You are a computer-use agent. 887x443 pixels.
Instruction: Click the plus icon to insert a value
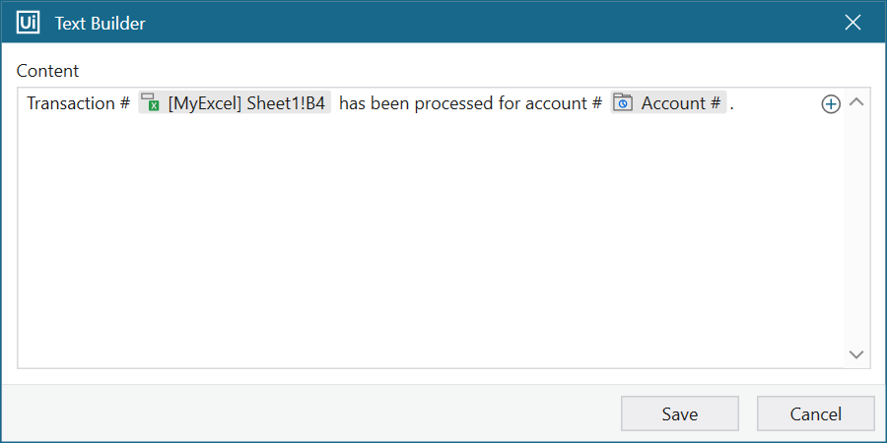click(x=831, y=104)
